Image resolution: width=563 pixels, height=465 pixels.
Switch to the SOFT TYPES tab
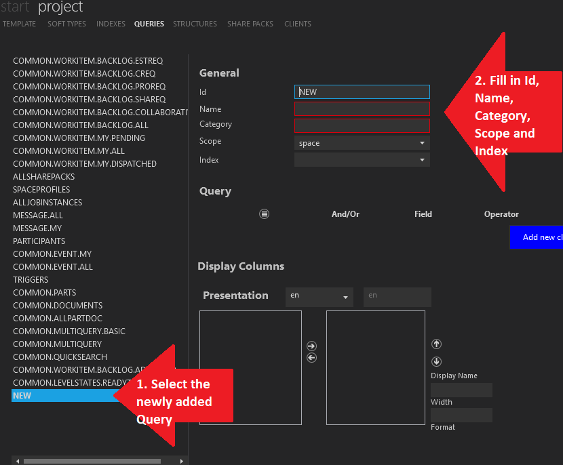(x=66, y=24)
